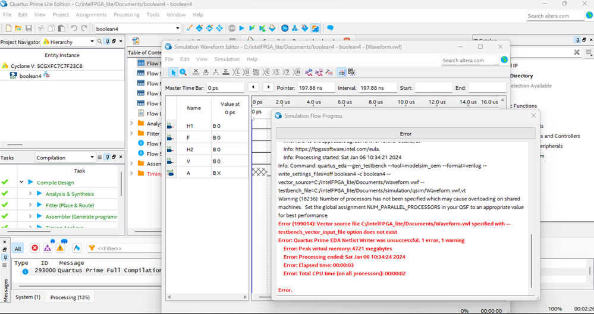594x314 pixels.
Task: Select the pointer Selection tool
Action: (172, 72)
